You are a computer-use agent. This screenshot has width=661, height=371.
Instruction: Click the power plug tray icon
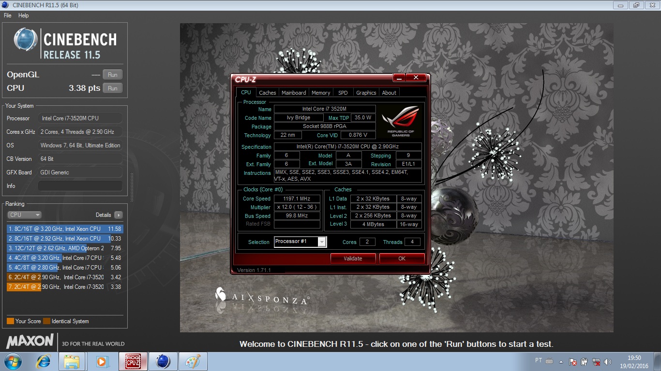(585, 361)
